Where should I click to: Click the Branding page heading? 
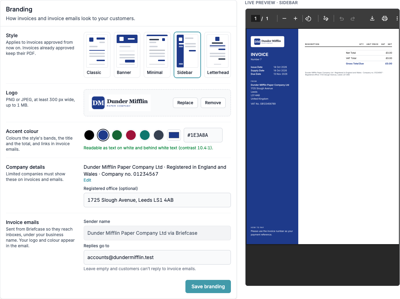(19, 9)
